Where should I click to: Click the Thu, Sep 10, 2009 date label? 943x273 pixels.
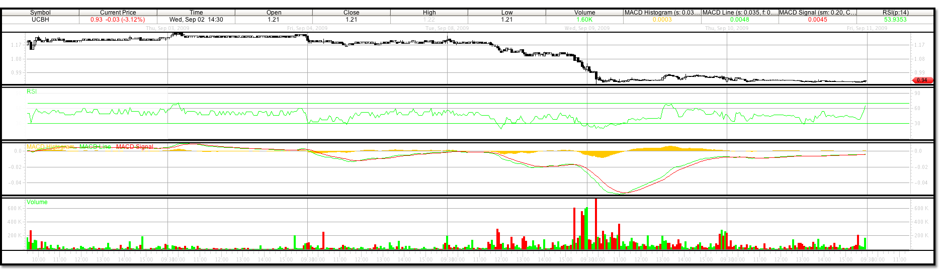[x=726, y=28]
